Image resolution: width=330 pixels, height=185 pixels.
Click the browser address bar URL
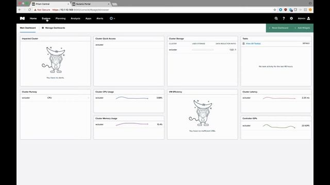pos(80,10)
